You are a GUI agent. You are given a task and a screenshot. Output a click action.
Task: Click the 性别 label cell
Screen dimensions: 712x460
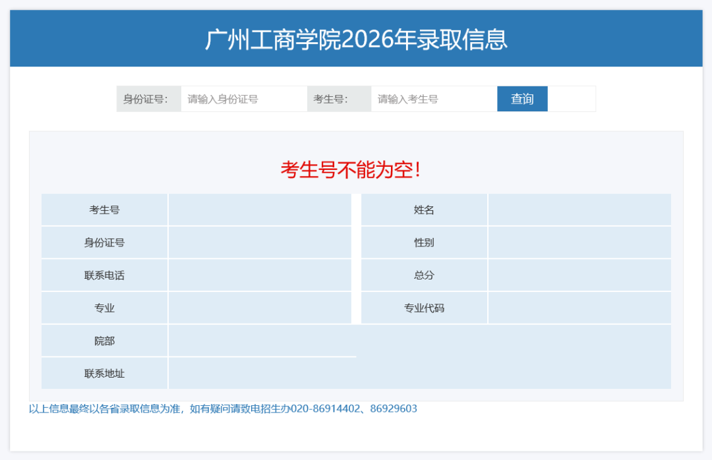pyautogui.click(x=424, y=242)
